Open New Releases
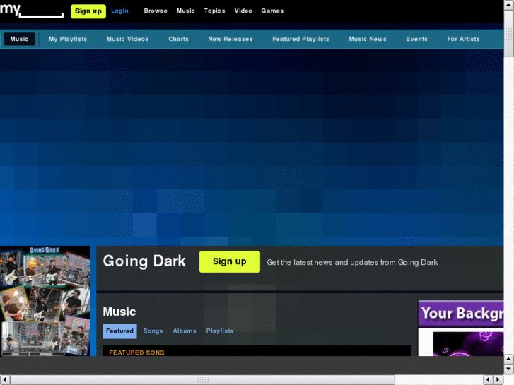 [x=230, y=39]
